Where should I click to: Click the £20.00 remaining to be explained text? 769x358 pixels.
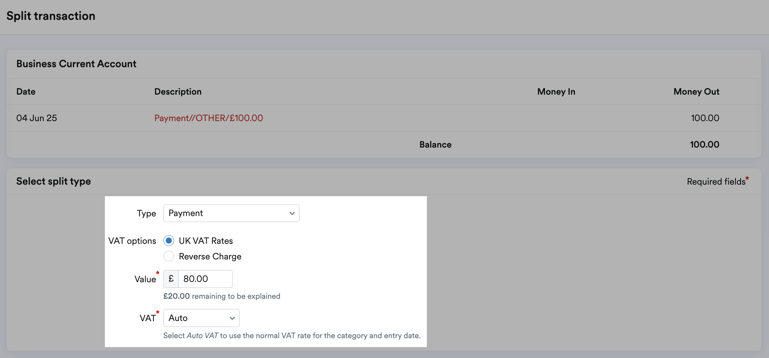point(222,296)
